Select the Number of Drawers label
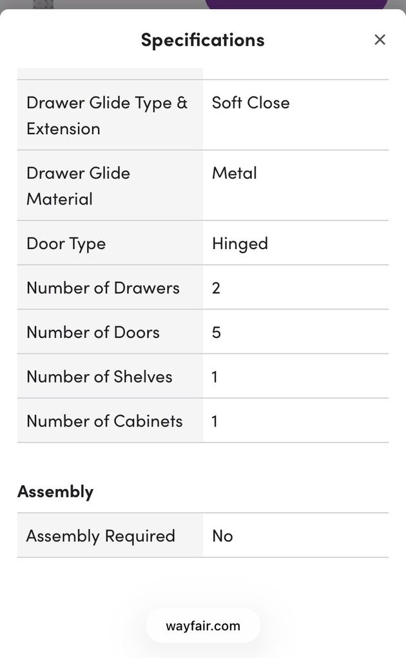406x658 pixels. click(x=103, y=288)
